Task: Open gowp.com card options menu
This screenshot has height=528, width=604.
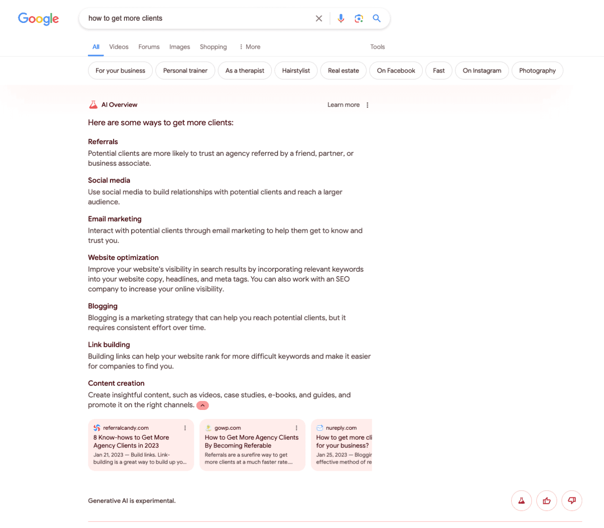Action: 296,428
